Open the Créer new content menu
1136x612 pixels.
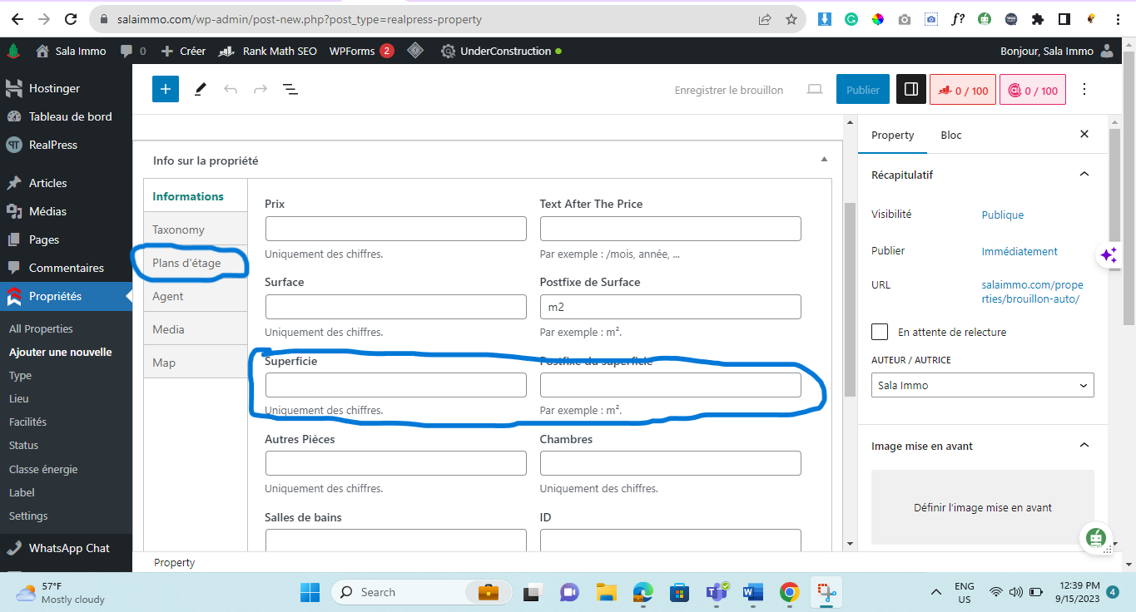[183, 51]
